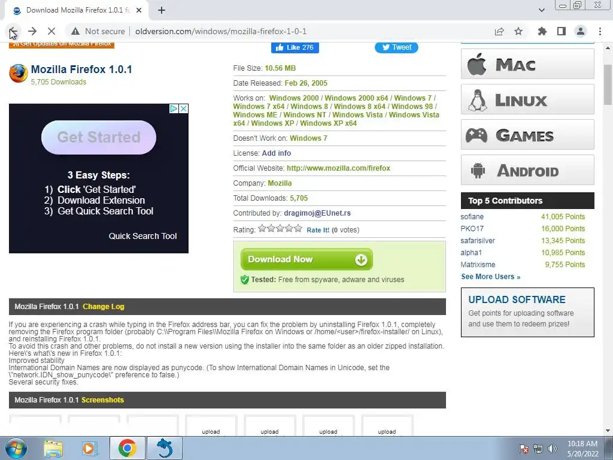Click the Get Updates on Mozilla Firefox button
The width and height of the screenshot is (613, 460).
tap(62, 44)
